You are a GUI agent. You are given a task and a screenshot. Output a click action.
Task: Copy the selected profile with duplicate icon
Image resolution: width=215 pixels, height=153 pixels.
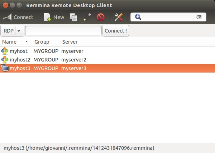point(73,17)
